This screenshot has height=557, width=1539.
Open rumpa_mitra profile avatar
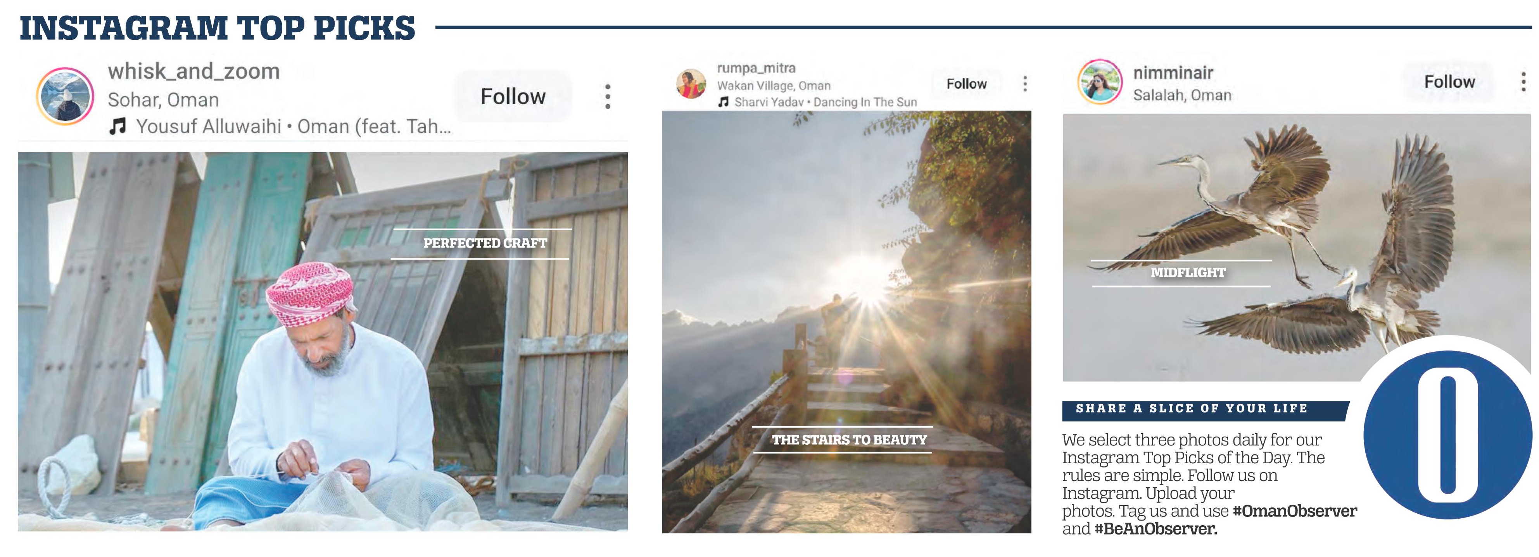[x=691, y=84]
